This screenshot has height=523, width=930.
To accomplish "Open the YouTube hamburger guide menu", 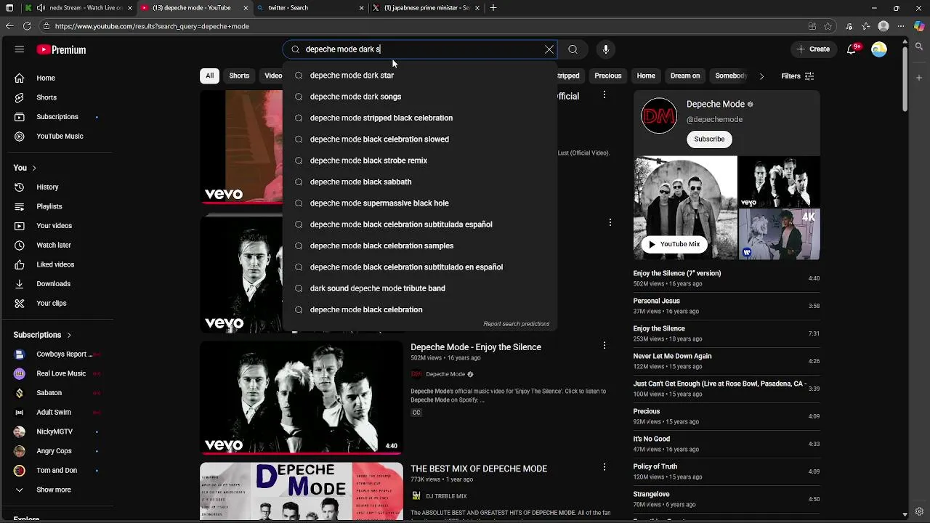I will (x=20, y=49).
